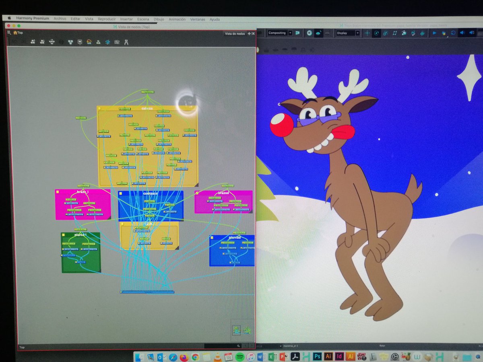Click the enter group node icon
483x362 pixels.
pos(33,41)
